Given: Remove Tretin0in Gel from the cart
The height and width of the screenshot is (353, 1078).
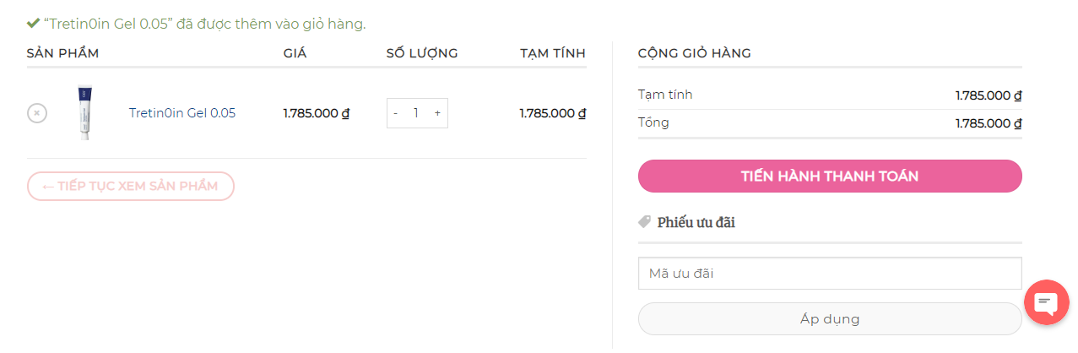Looking at the screenshot, I should click(37, 113).
